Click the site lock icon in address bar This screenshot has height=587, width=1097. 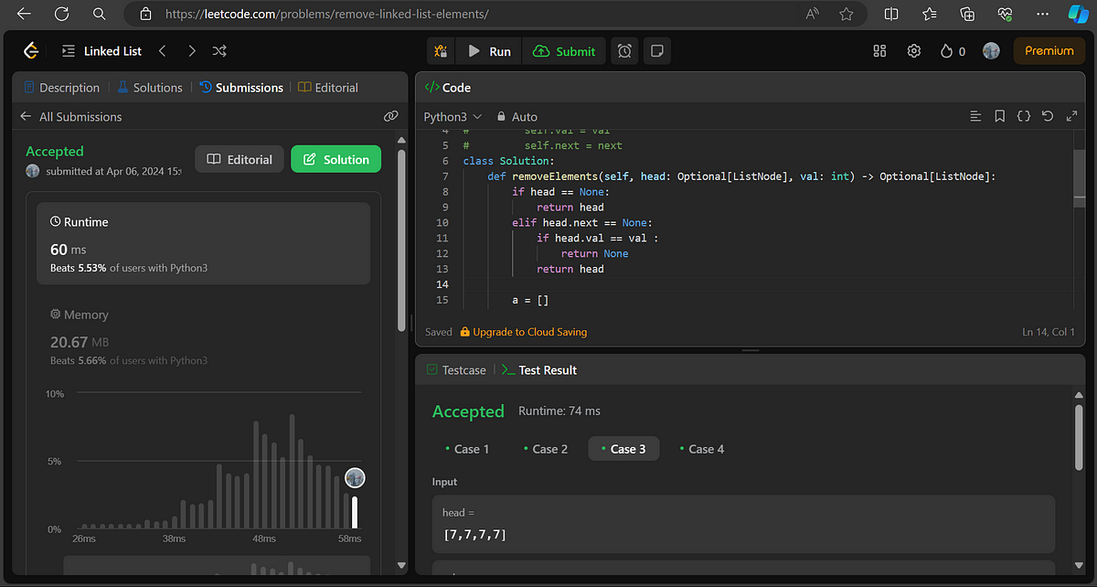[144, 14]
